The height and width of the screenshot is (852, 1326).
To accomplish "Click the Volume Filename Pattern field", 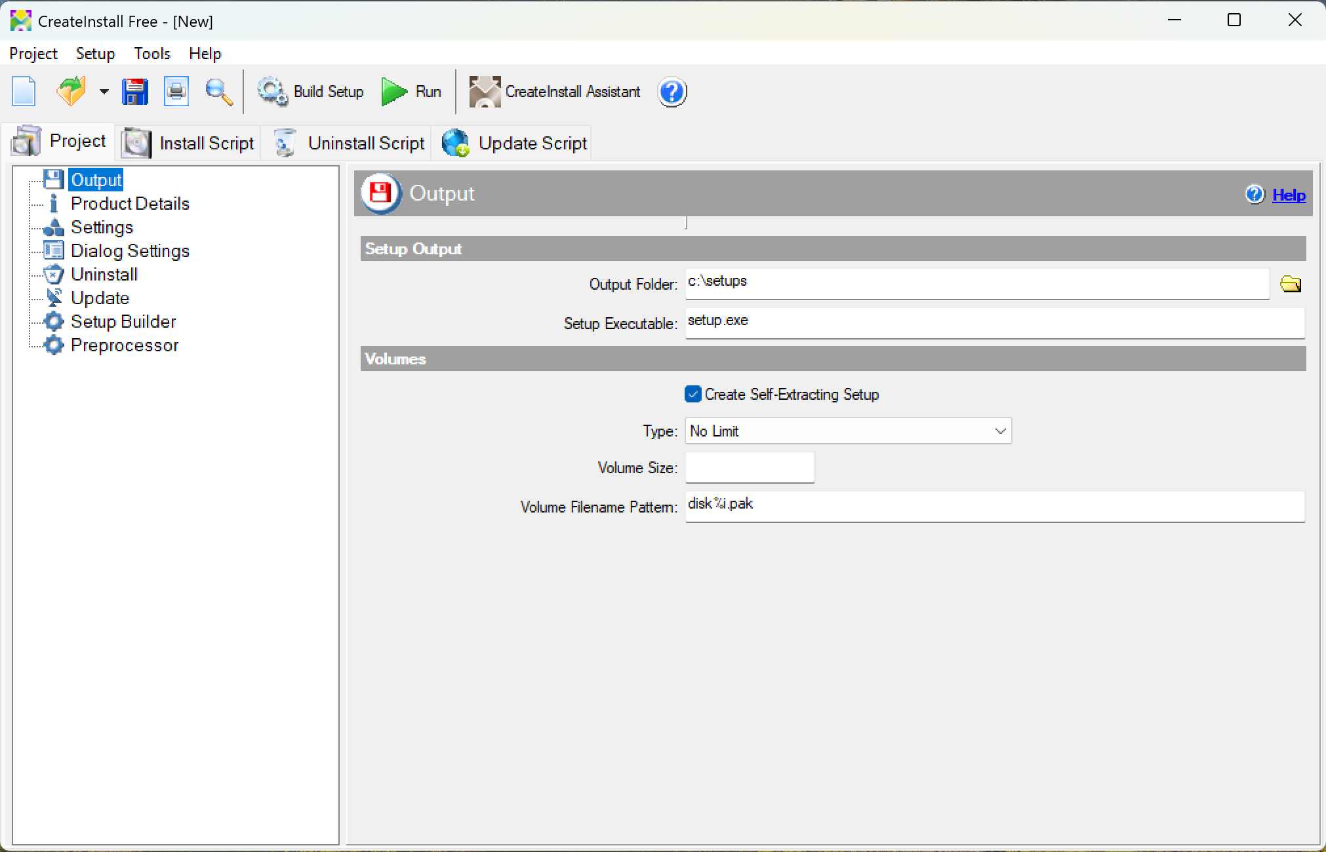I will click(995, 506).
